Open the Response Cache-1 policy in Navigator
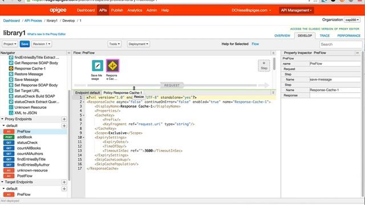 coord(30,68)
